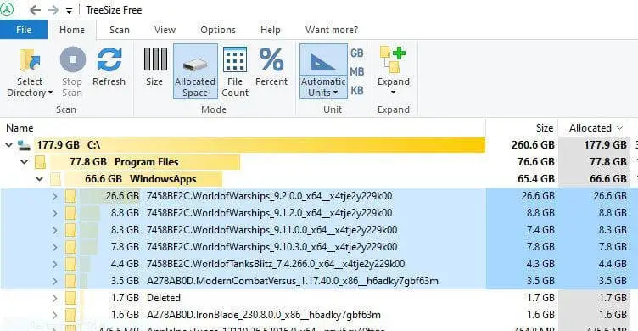Switch to the Scan ribbon tab

pos(120,30)
